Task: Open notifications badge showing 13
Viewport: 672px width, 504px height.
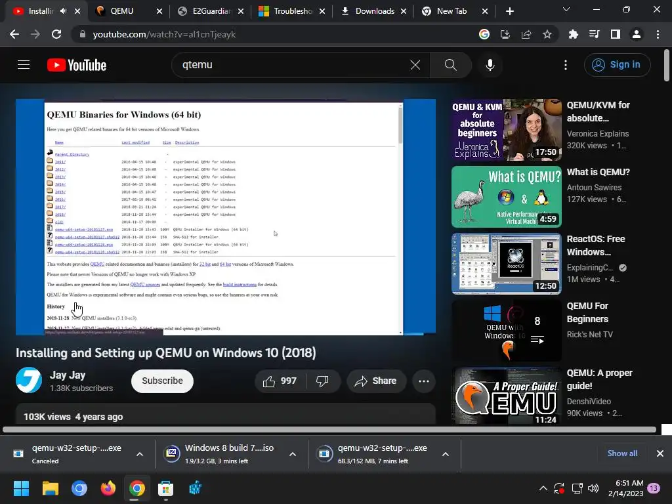Action: tap(654, 488)
